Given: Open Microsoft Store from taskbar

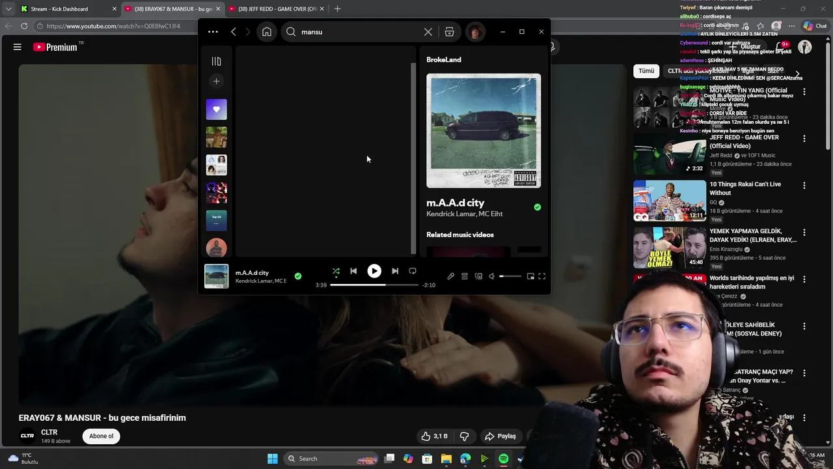Looking at the screenshot, I should click(427, 459).
